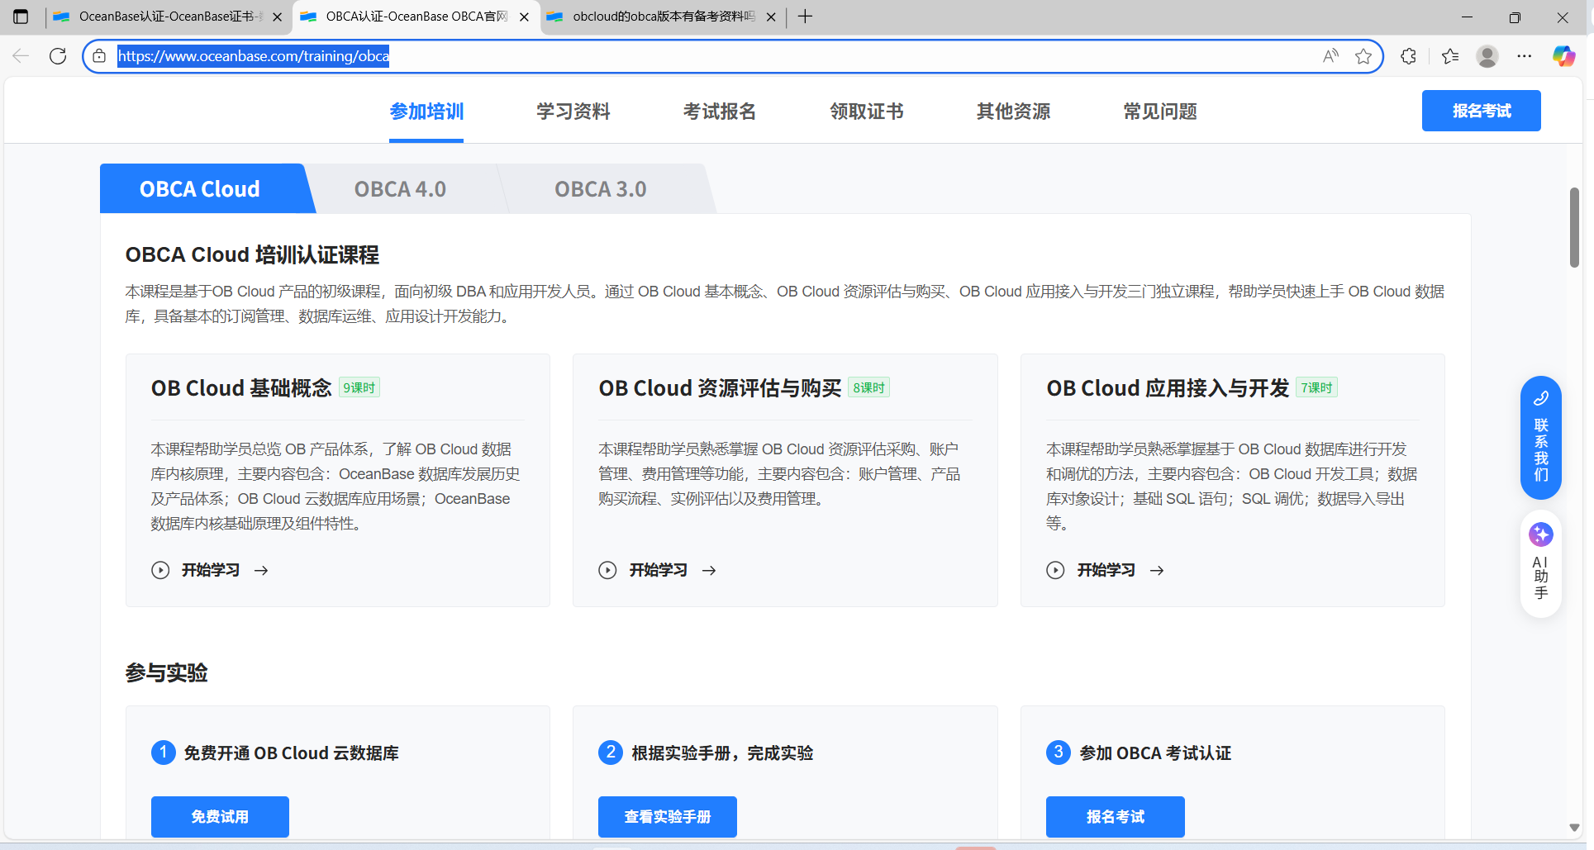Viewport: 1594px width, 850px height.
Task: Open the browser profile avatar
Action: pyautogui.click(x=1487, y=56)
